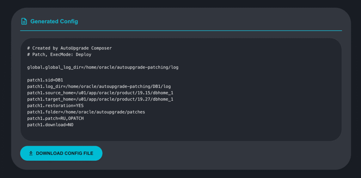Select the global.global_log_dir line
361x178 pixels.
tap(103, 67)
